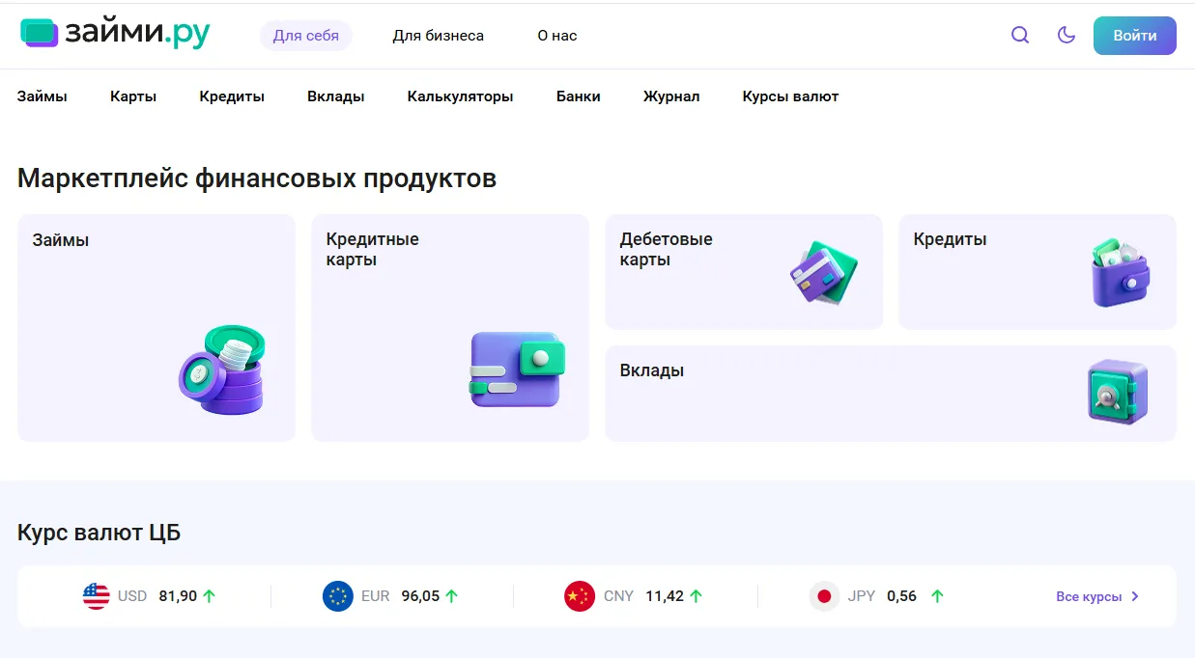
Task: Click the EUR rate value 96,05
Action: tap(420, 596)
